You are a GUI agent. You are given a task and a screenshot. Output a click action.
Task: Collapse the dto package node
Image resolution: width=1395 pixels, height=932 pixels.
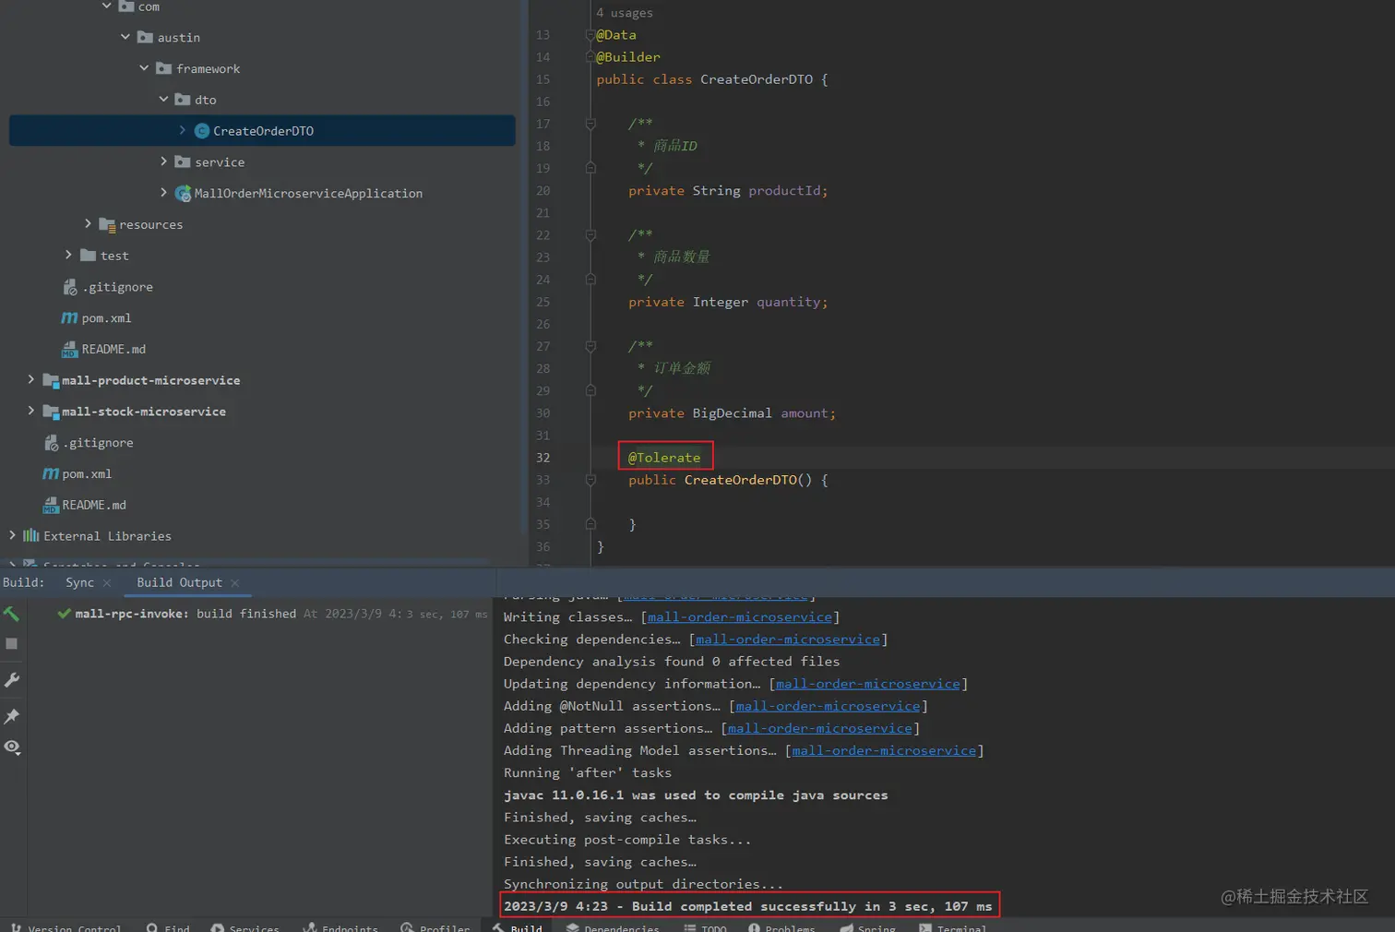[x=163, y=100]
